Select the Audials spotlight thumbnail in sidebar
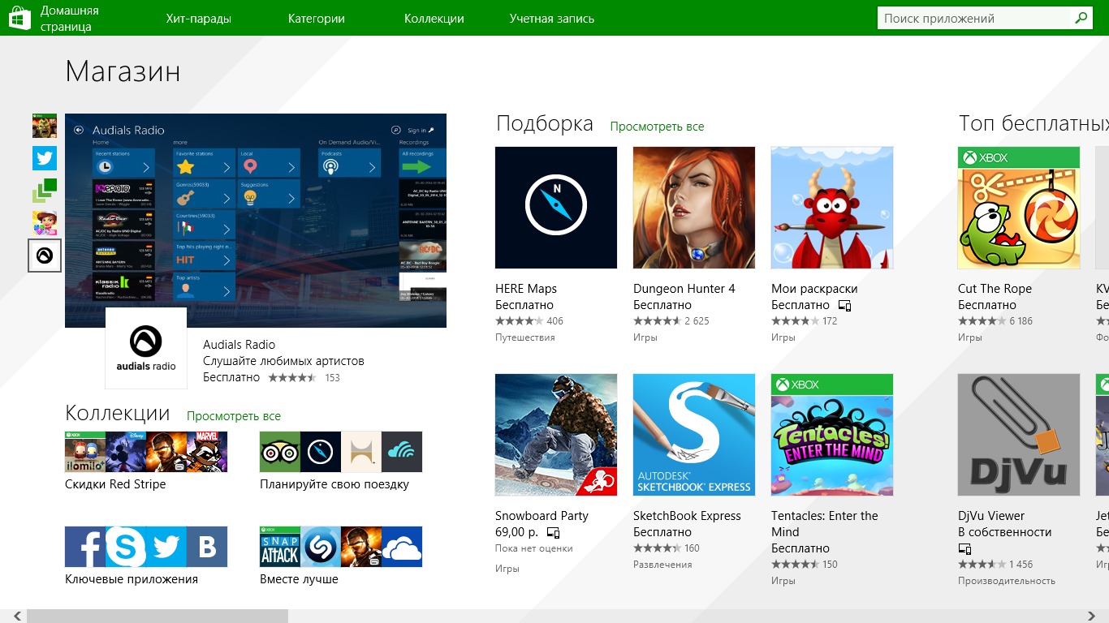This screenshot has height=623, width=1109. (x=45, y=256)
